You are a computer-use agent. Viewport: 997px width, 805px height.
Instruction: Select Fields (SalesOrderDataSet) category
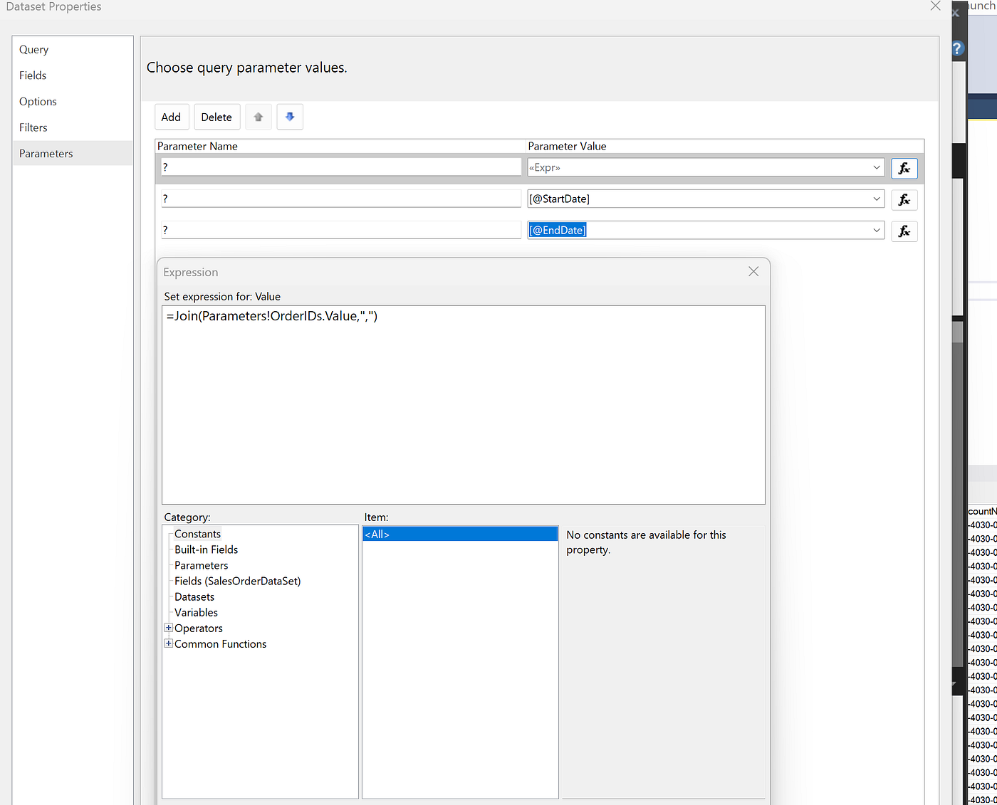click(238, 581)
